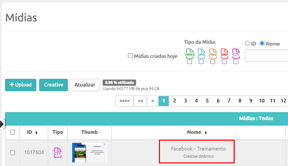Click the Creative button
Image resolution: width=288 pixels, height=166 pixels.
(x=53, y=85)
